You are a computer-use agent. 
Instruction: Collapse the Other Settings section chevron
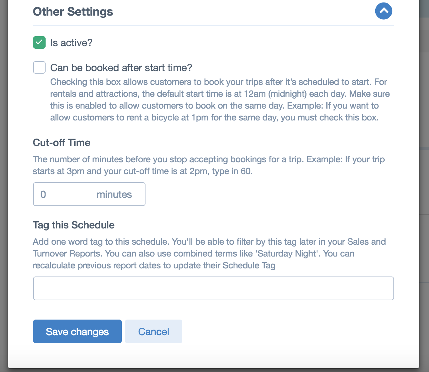383,11
